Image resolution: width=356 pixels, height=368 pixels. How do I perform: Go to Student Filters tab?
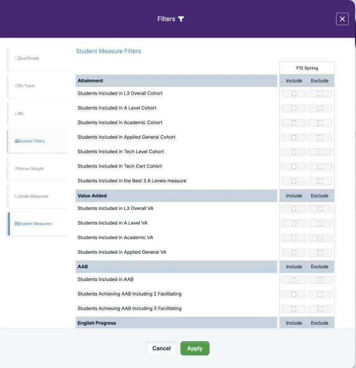pos(38,141)
